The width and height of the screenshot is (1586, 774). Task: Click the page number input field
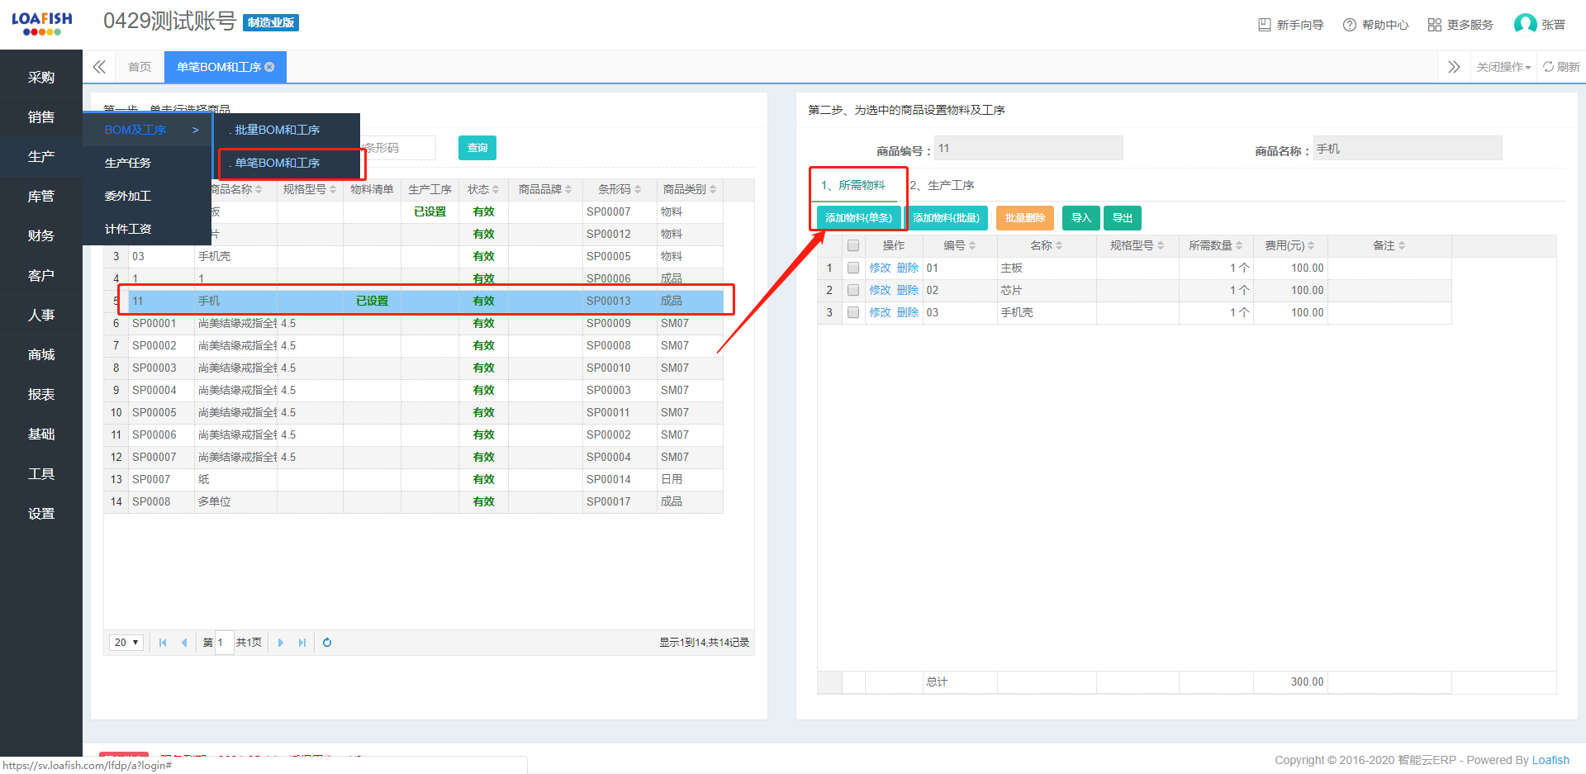click(x=224, y=643)
